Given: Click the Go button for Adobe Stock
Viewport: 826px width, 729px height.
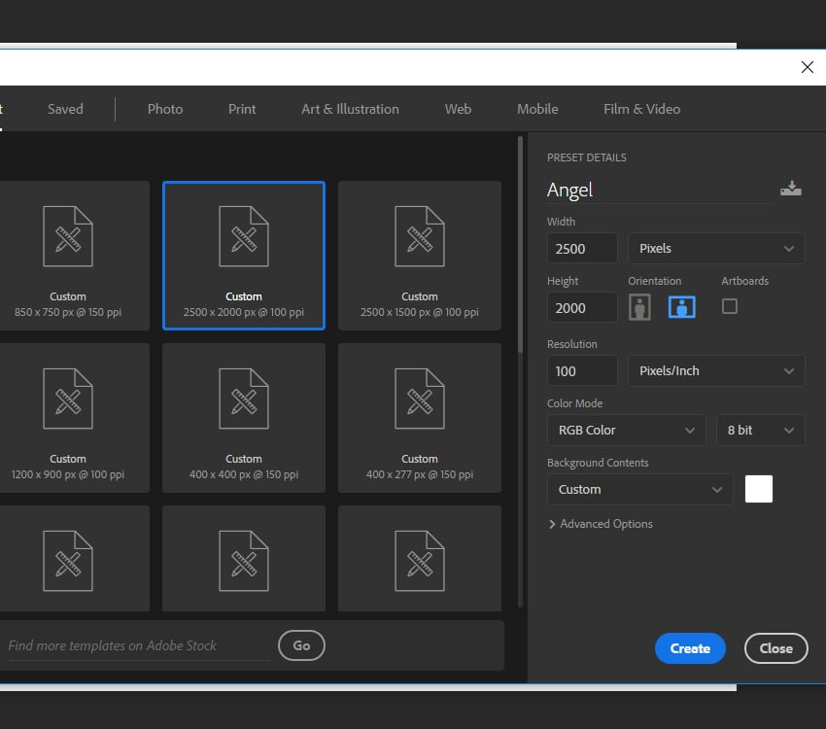Looking at the screenshot, I should pos(301,645).
